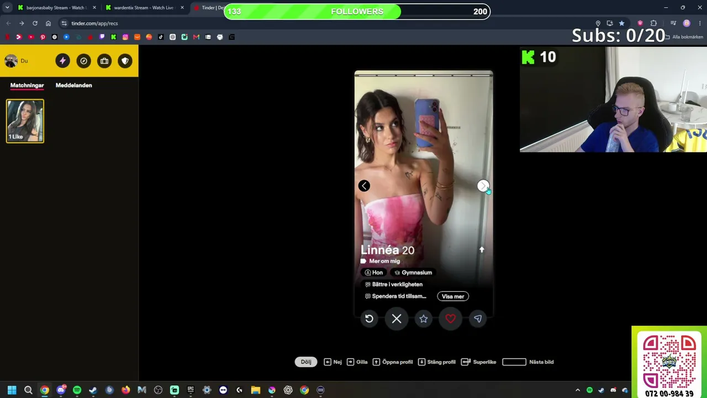Open the Instagram bookmark
The height and width of the screenshot is (398, 707).
point(125,37)
